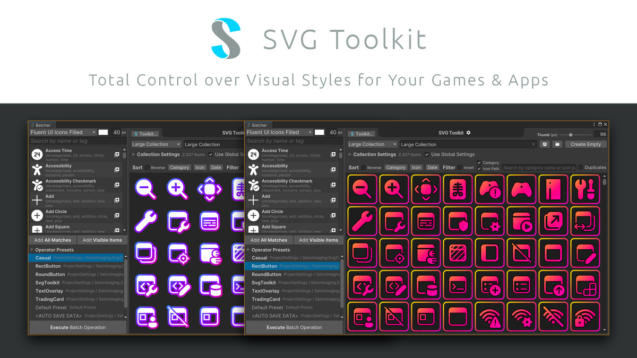Click the Search by category name filter field
The image size is (637, 358).
(539, 168)
